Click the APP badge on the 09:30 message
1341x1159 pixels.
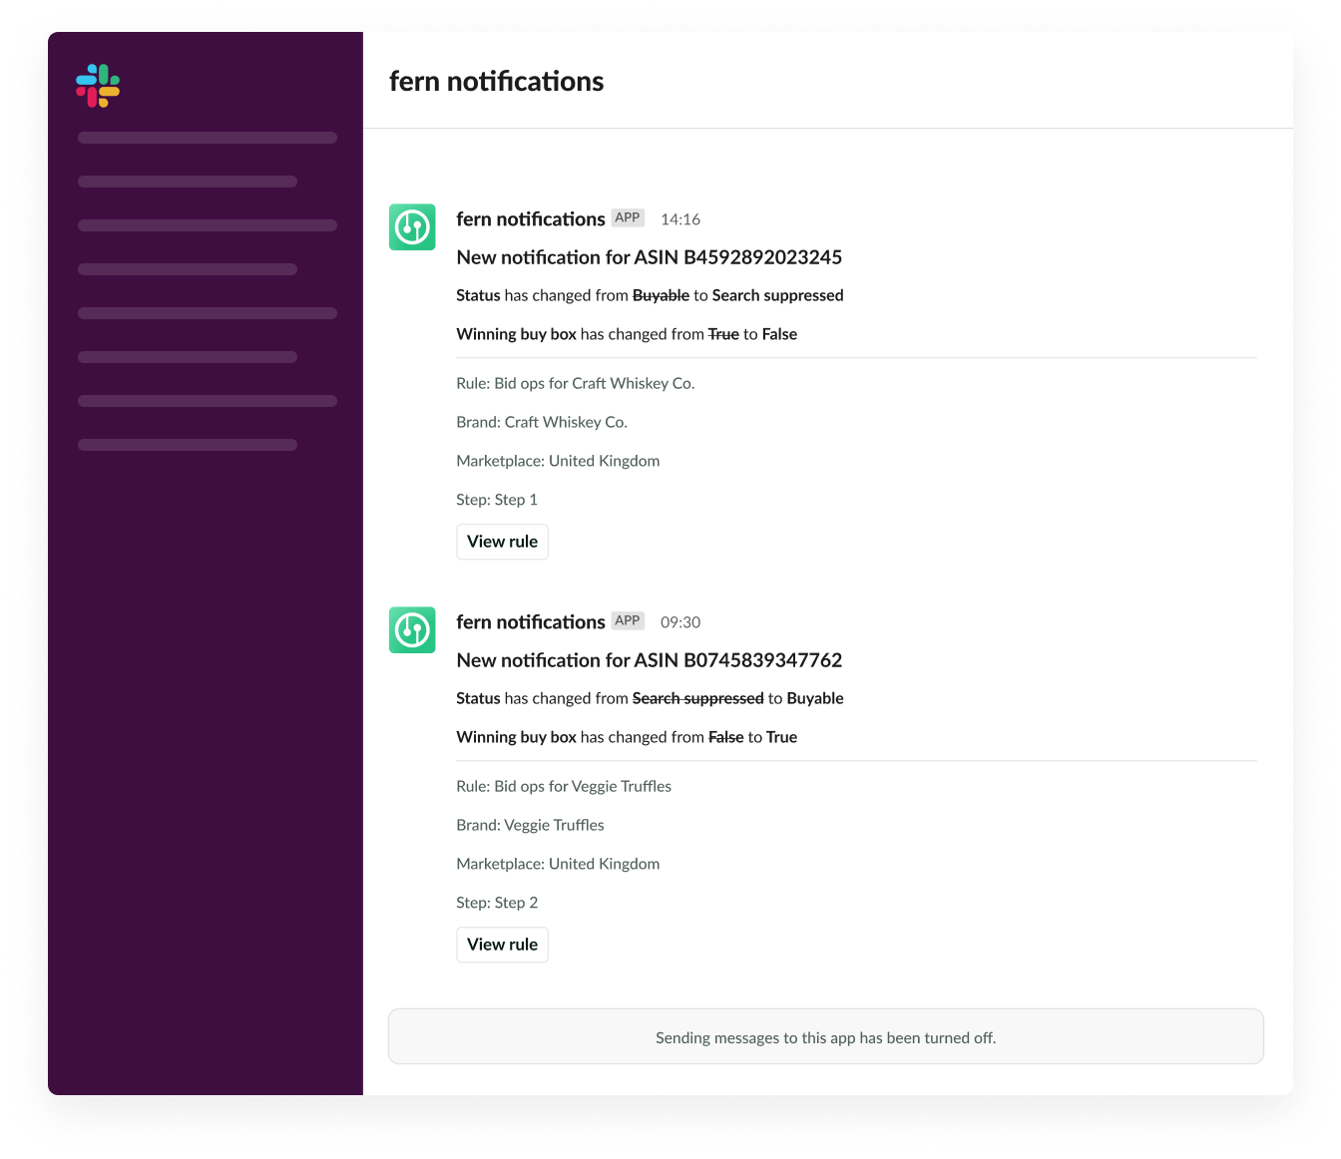[628, 620]
